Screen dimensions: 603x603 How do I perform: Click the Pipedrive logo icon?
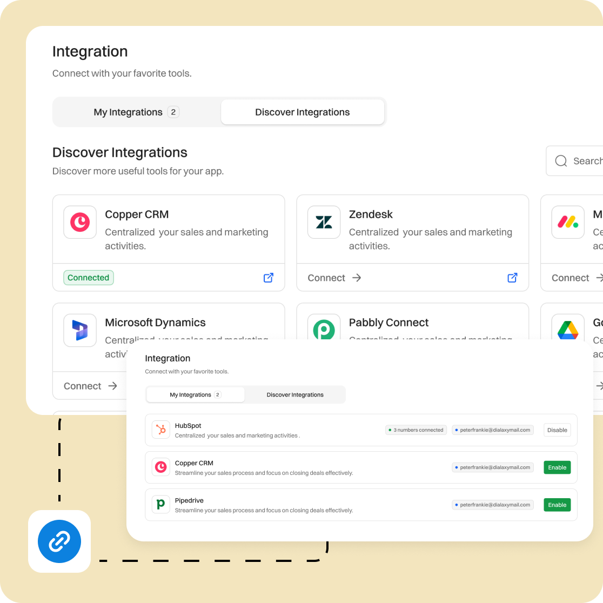tap(161, 505)
